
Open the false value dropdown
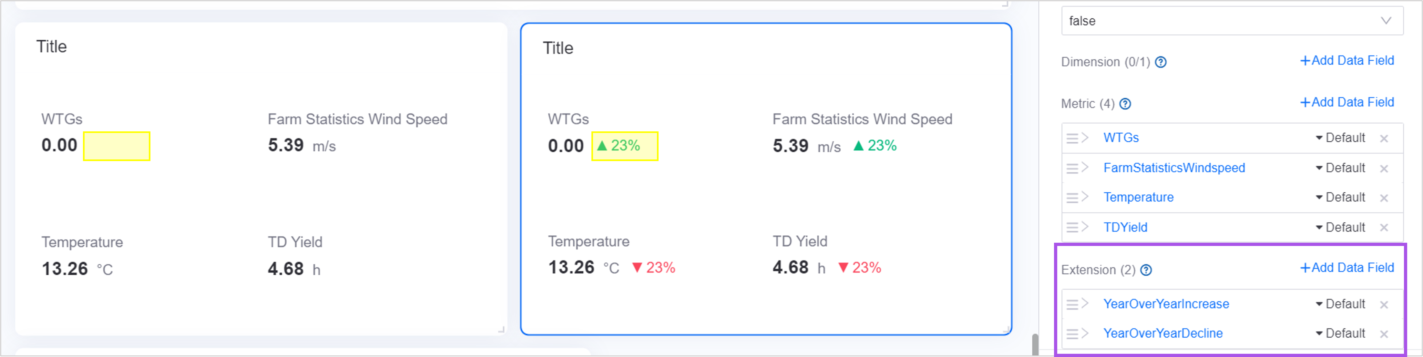1232,21
